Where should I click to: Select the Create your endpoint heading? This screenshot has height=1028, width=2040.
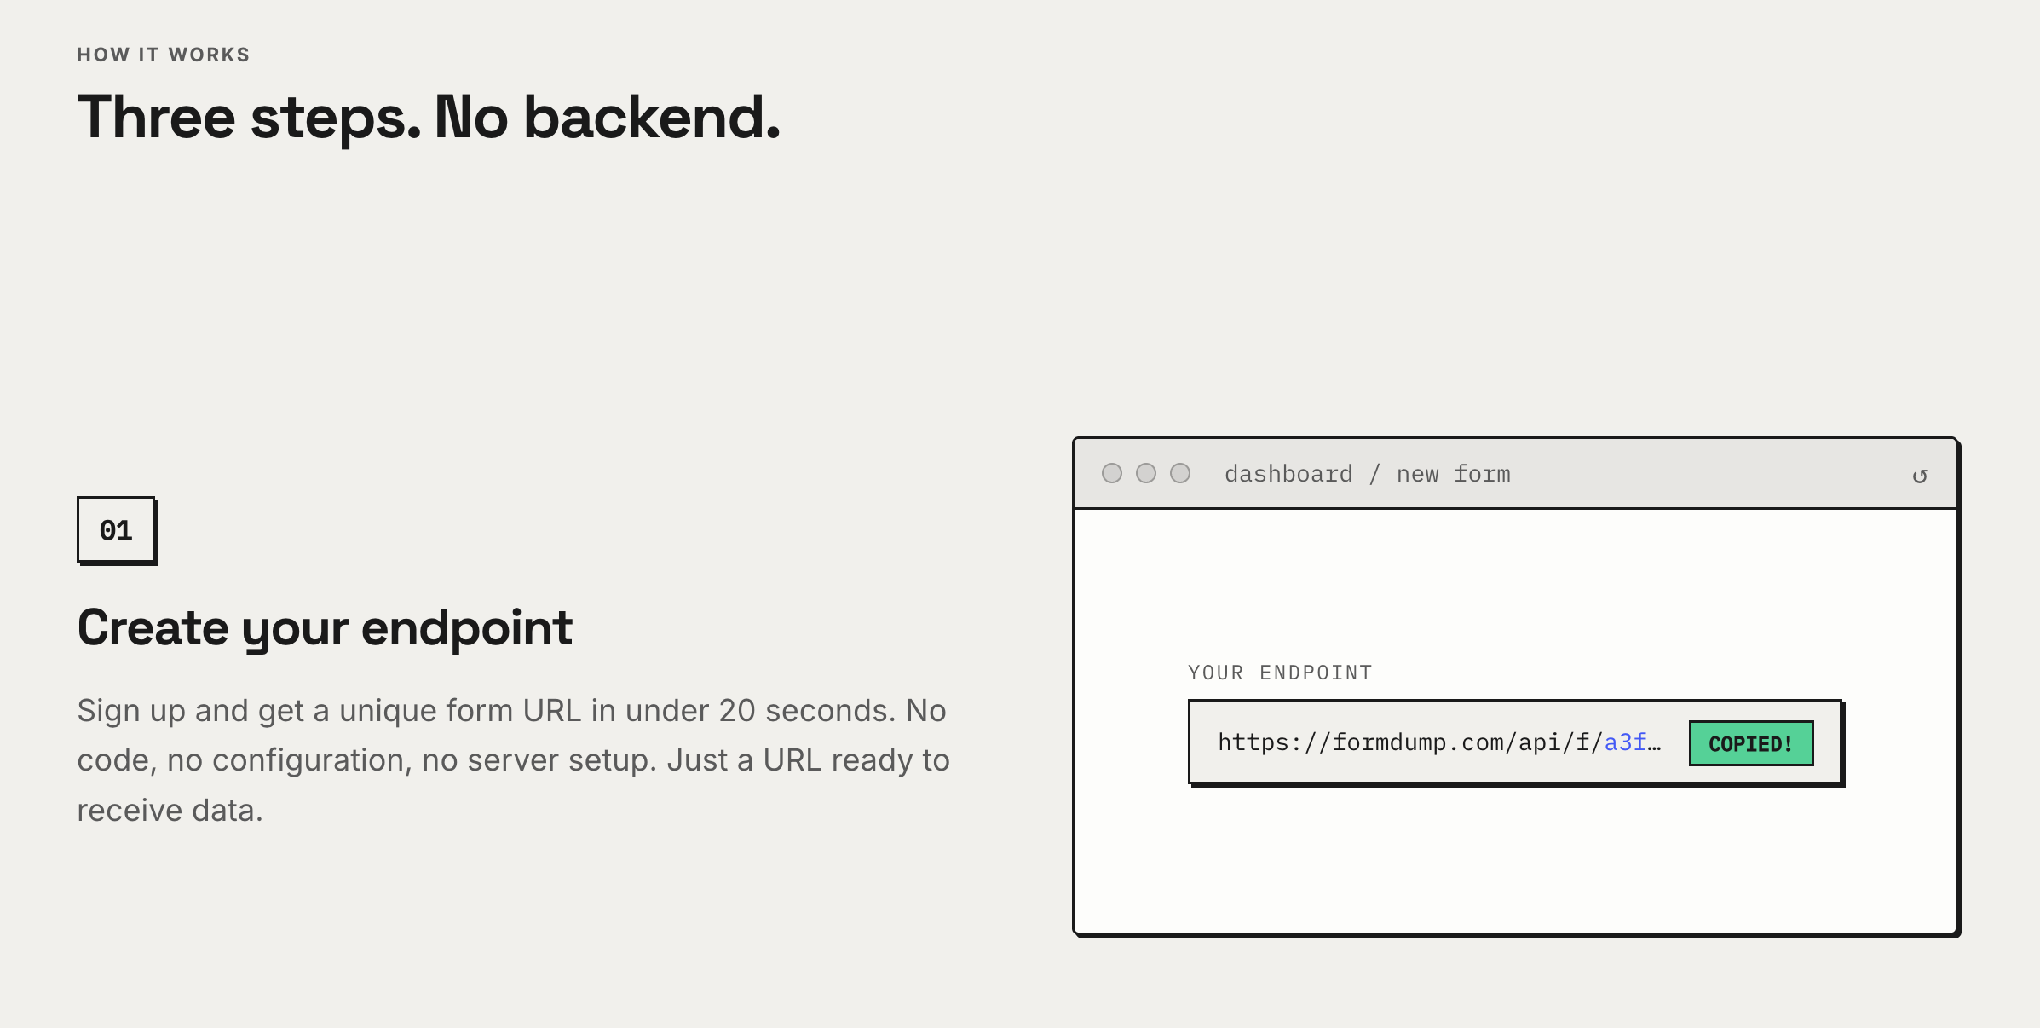coord(325,628)
